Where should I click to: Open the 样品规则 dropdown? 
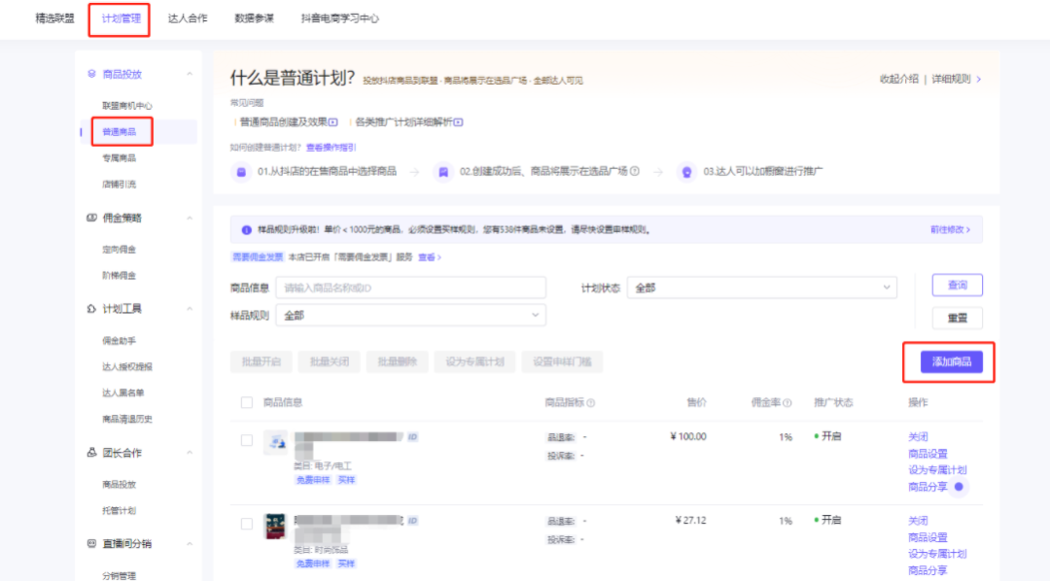click(x=410, y=315)
